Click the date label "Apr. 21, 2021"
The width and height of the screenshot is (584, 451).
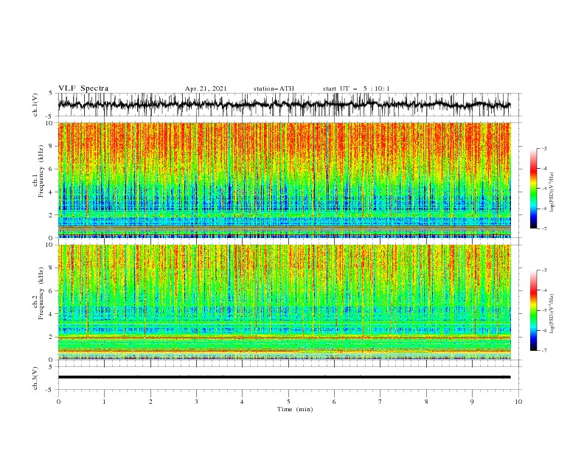tap(206, 88)
